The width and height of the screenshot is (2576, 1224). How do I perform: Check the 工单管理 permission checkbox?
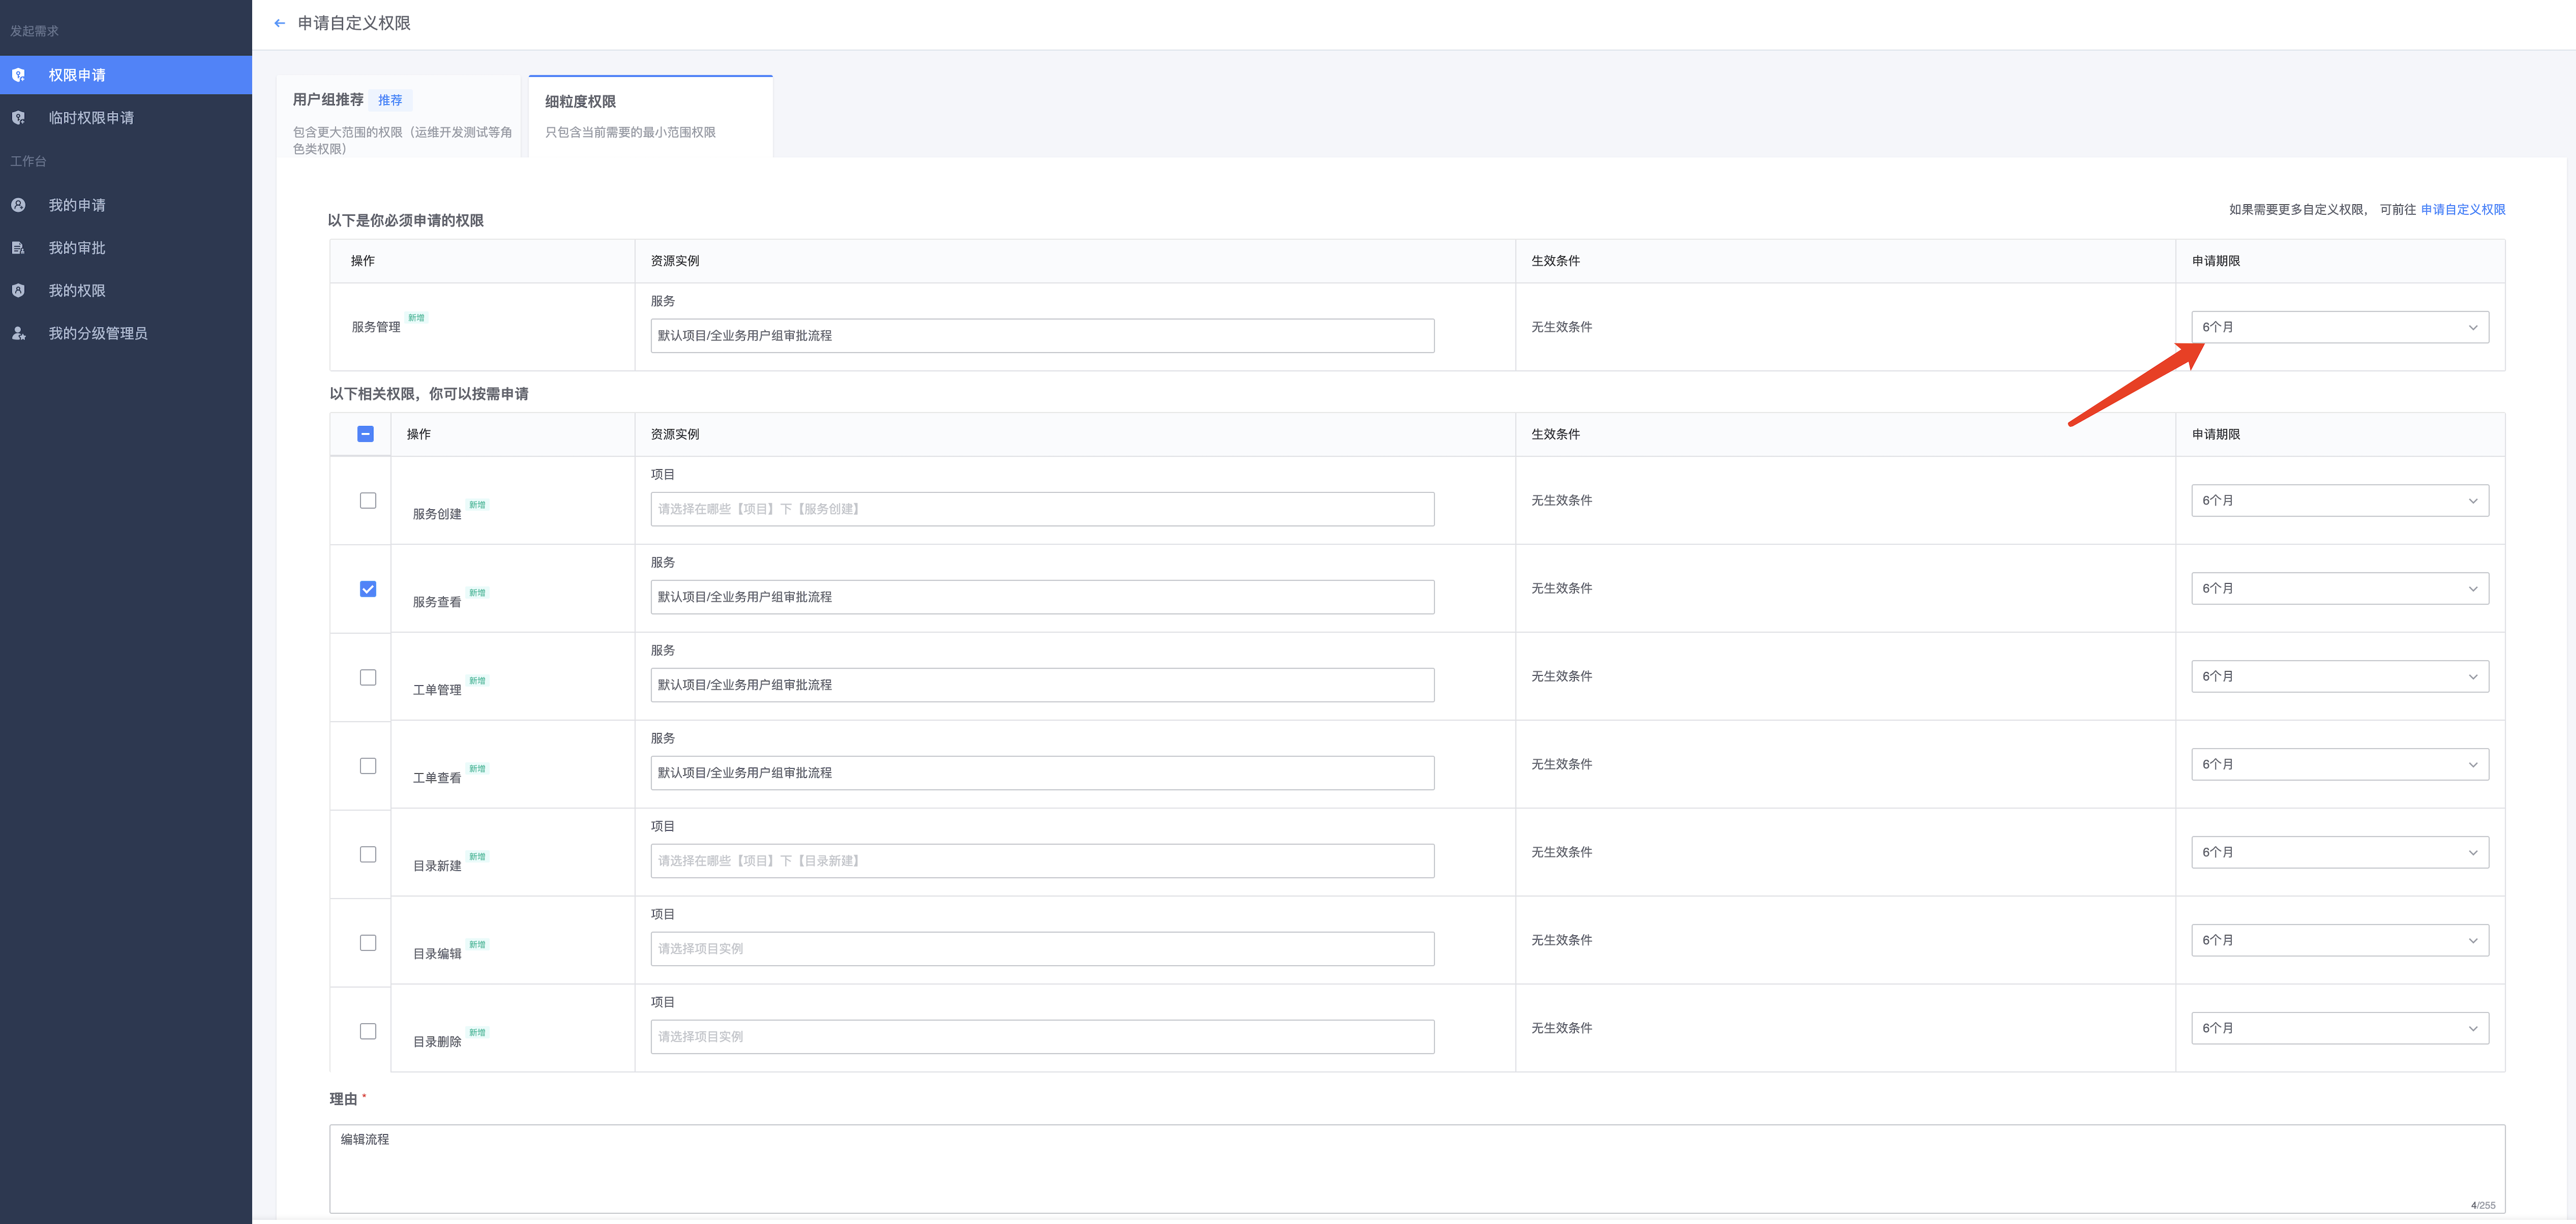point(368,677)
